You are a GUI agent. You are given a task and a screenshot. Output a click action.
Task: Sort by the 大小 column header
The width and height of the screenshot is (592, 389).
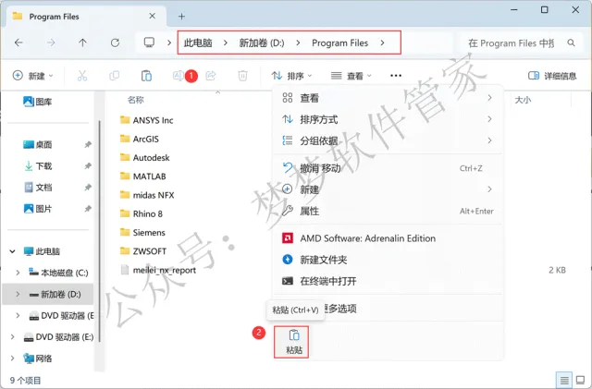[x=523, y=100]
